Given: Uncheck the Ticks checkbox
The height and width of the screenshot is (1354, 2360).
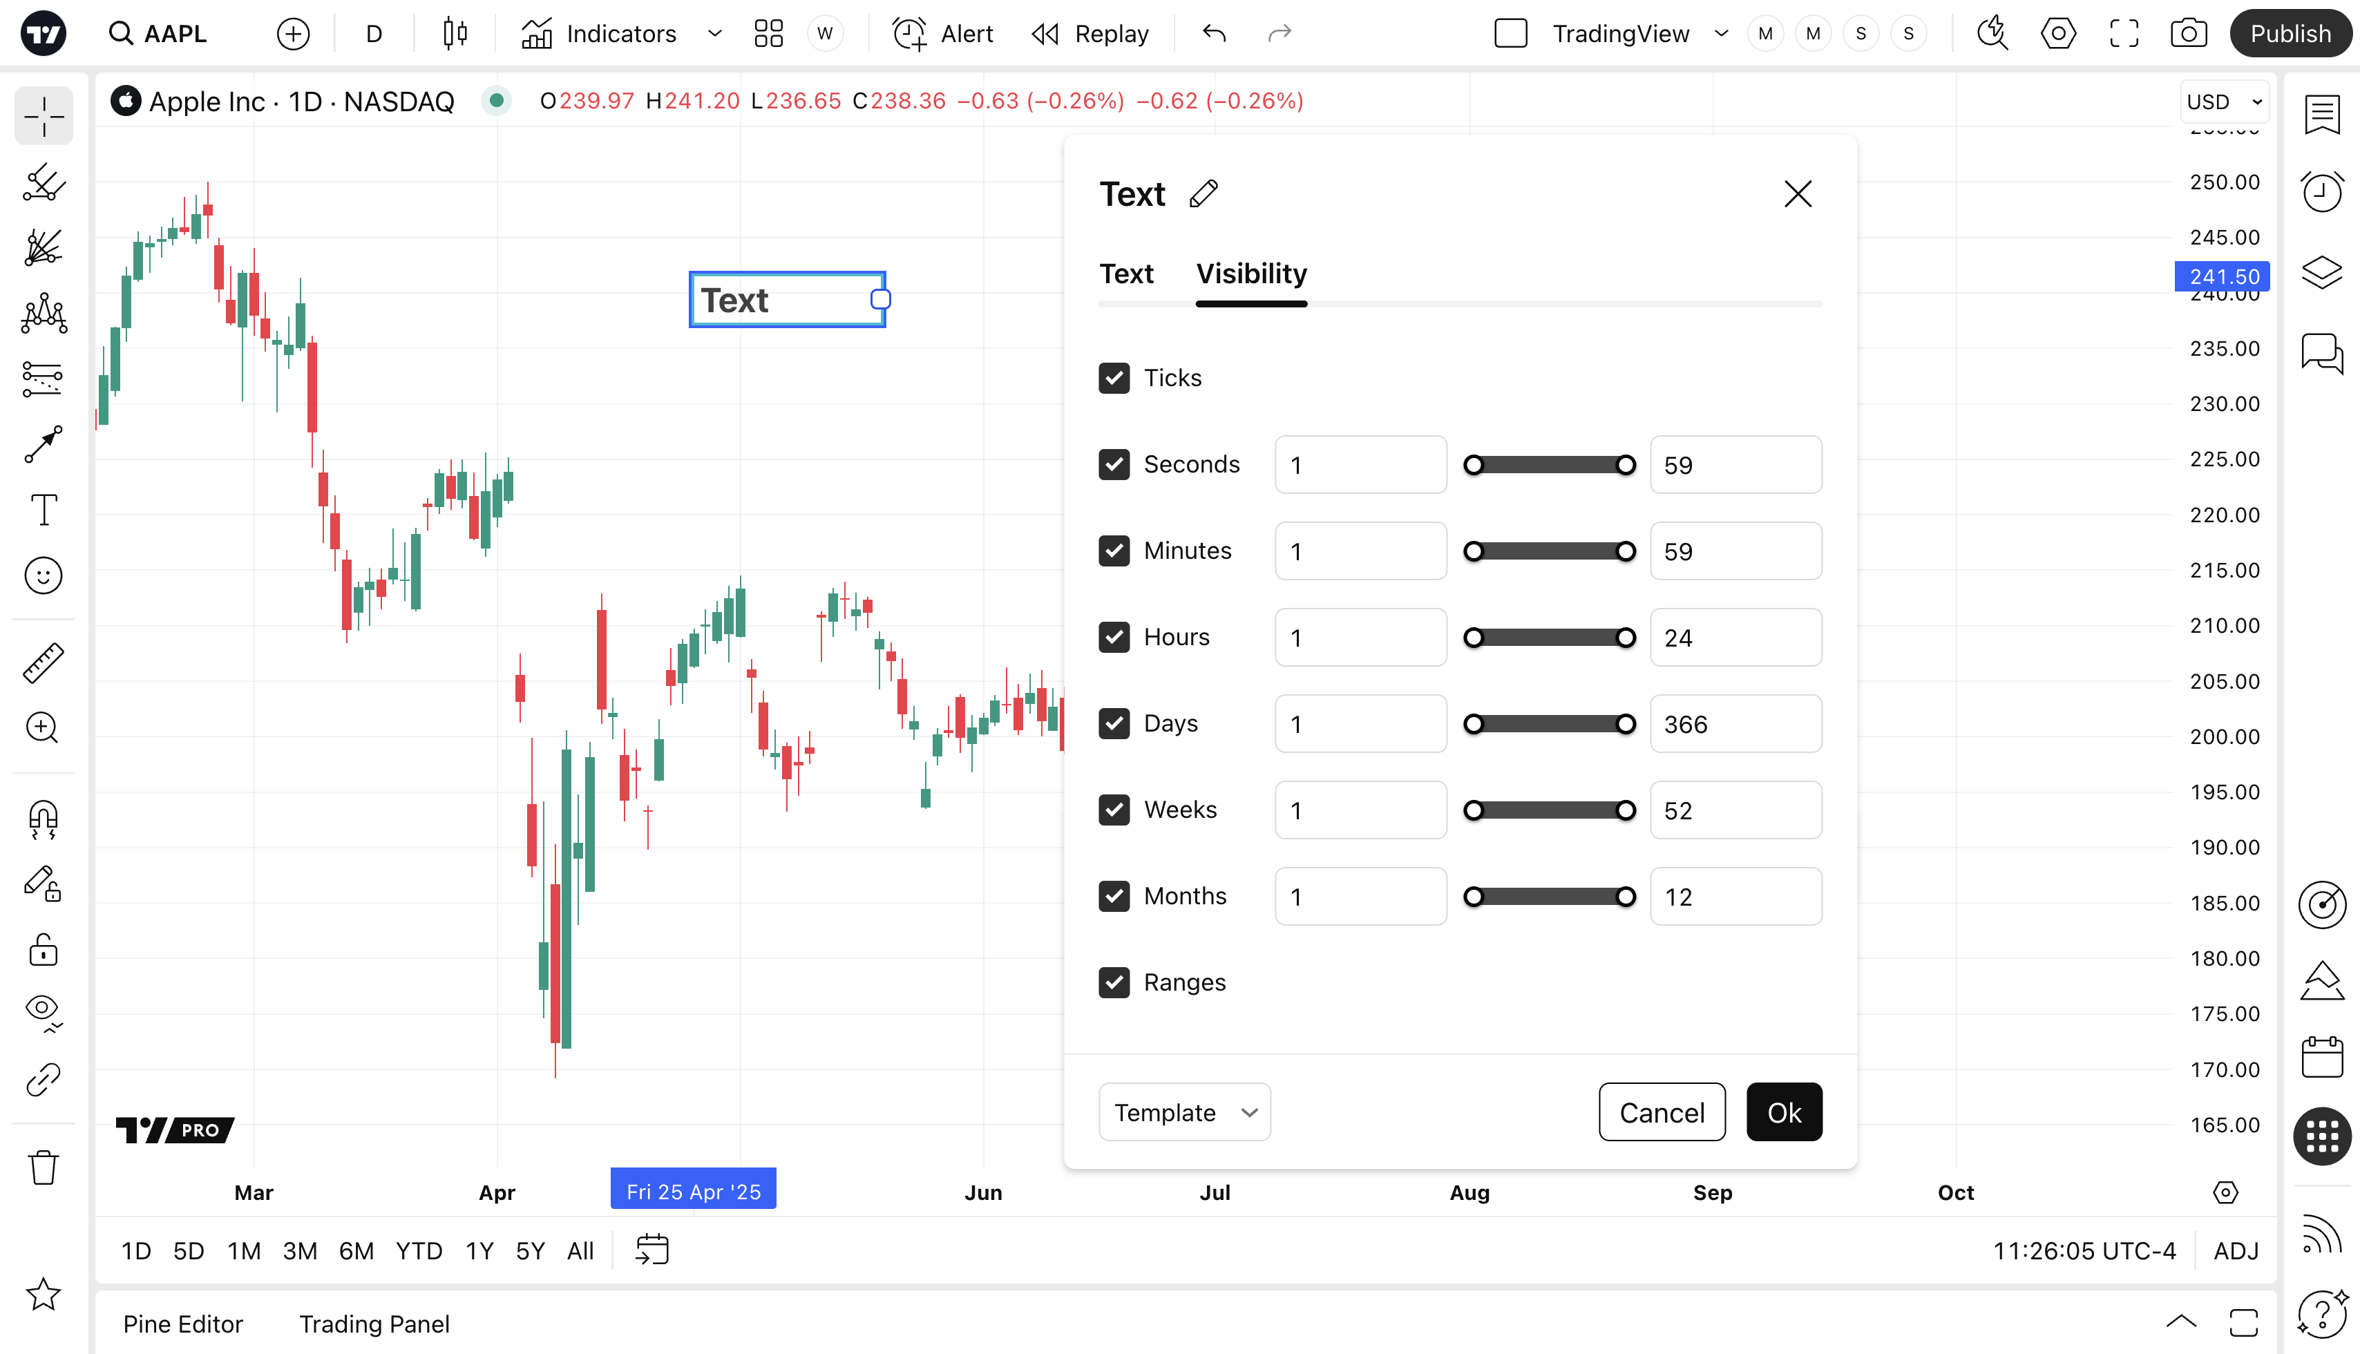Looking at the screenshot, I should pyautogui.click(x=1114, y=379).
